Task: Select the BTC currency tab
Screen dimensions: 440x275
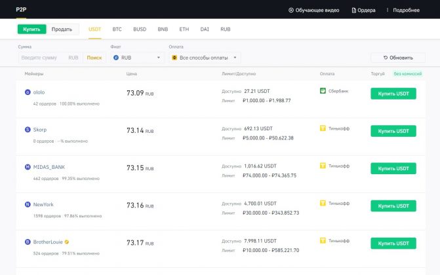Action: [x=117, y=29]
